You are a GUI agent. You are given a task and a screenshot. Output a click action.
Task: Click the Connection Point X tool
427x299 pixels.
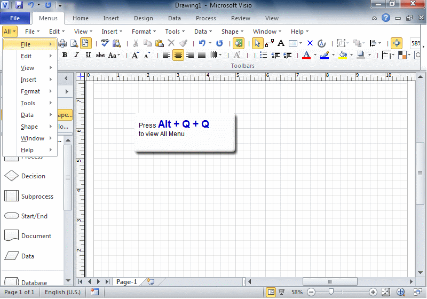310,43
